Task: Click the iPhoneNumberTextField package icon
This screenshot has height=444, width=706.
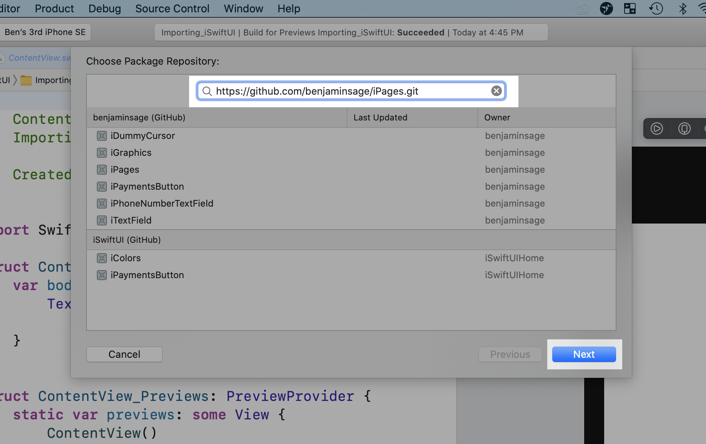Action: pos(101,204)
